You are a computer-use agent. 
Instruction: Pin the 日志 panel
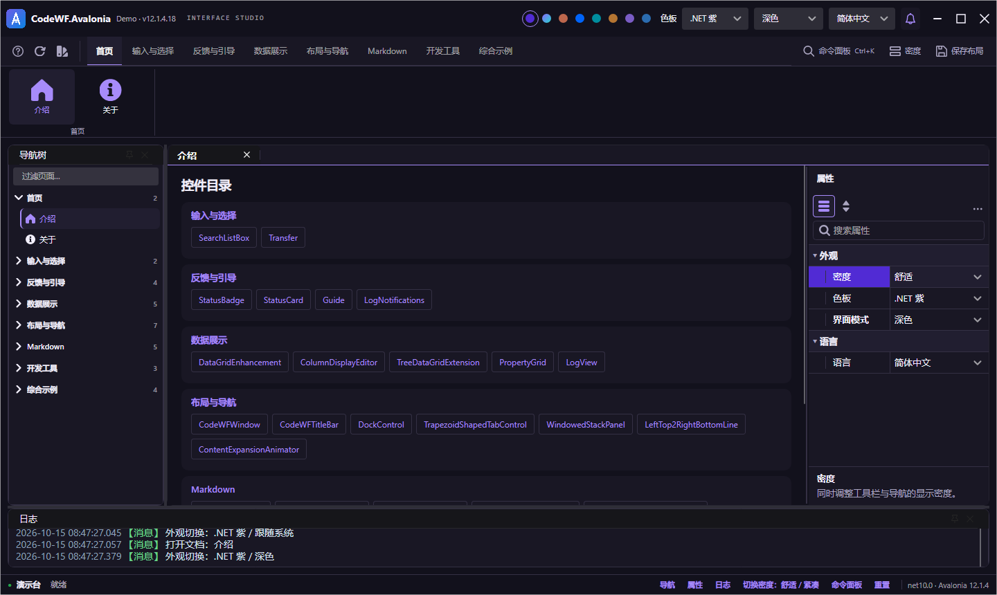click(x=955, y=518)
